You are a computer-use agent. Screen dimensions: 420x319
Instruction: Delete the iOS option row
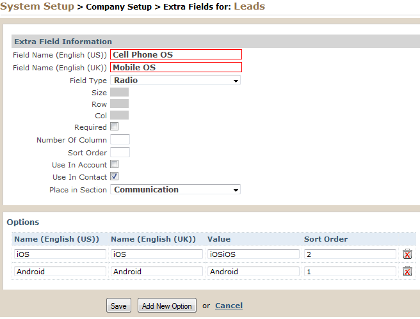tap(407, 254)
